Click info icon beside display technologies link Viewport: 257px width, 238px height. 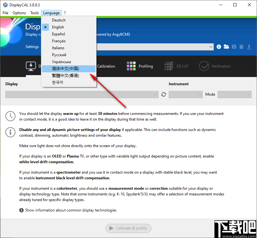click(21, 210)
